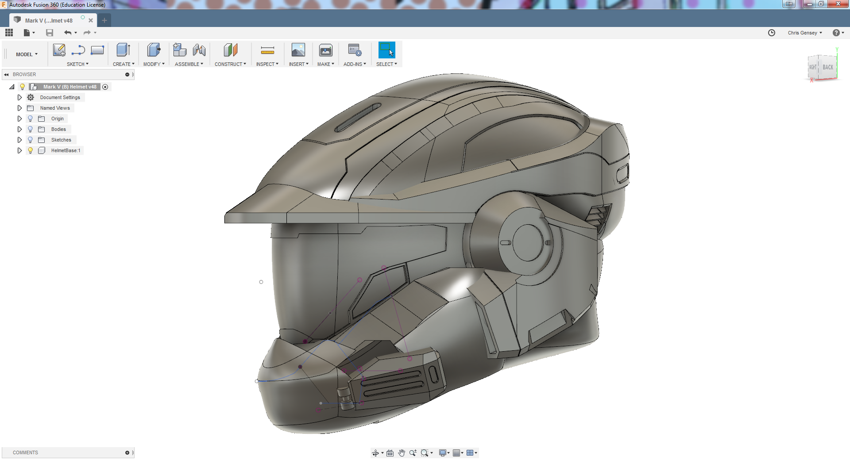Screen dimensions: 850x460
Task: Switch to the Mark V helmet tab
Action: click(49, 20)
